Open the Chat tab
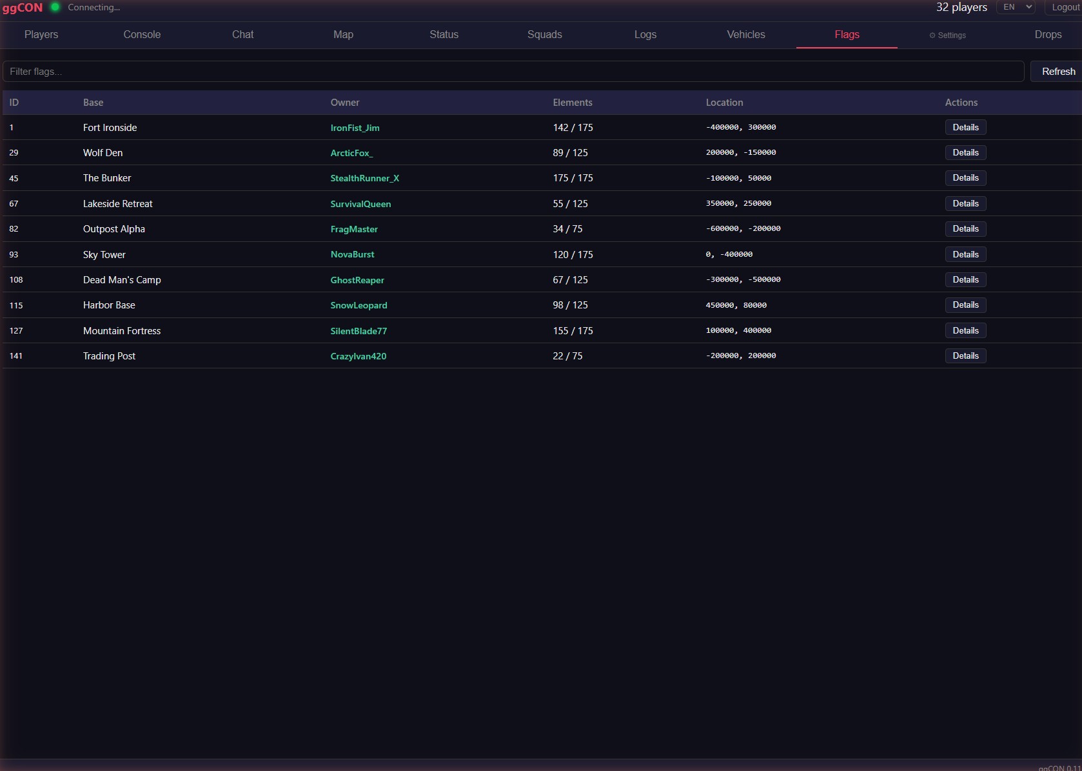This screenshot has height=771, width=1082. click(x=242, y=35)
